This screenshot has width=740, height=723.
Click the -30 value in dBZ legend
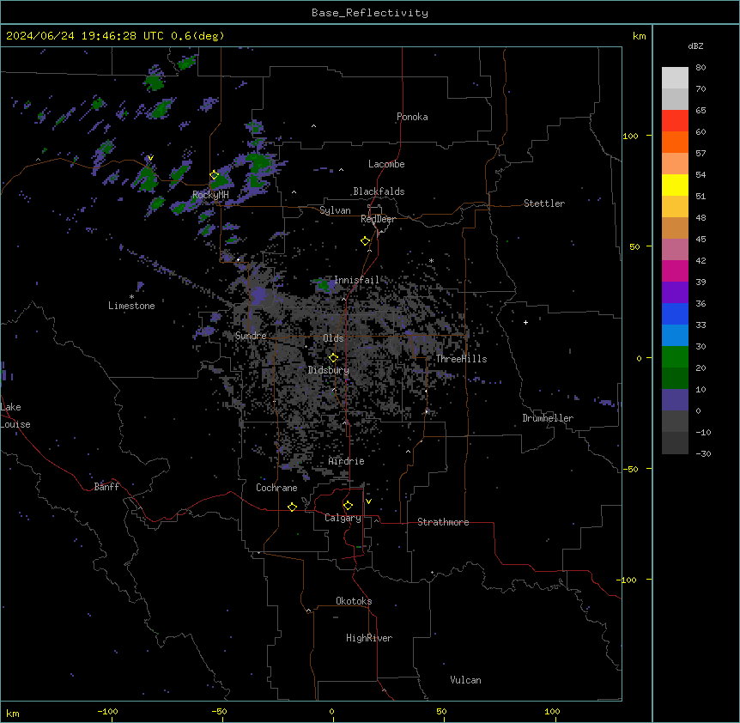(x=703, y=453)
